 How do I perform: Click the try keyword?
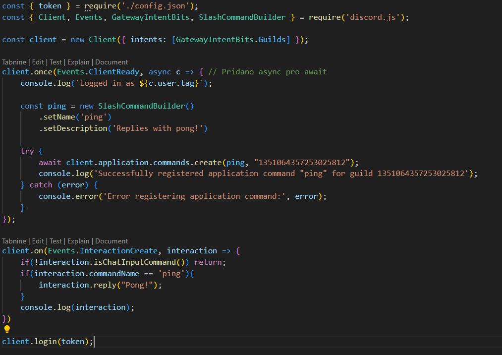coord(27,151)
